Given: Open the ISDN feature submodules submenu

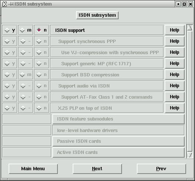Looking at the screenshot, I should 118,119.
